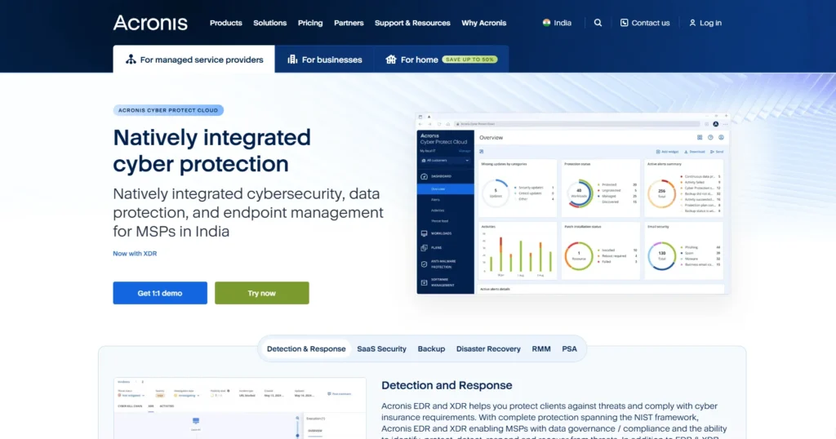Click the managed service providers network icon
This screenshot has width=836, height=439.
[x=131, y=60]
